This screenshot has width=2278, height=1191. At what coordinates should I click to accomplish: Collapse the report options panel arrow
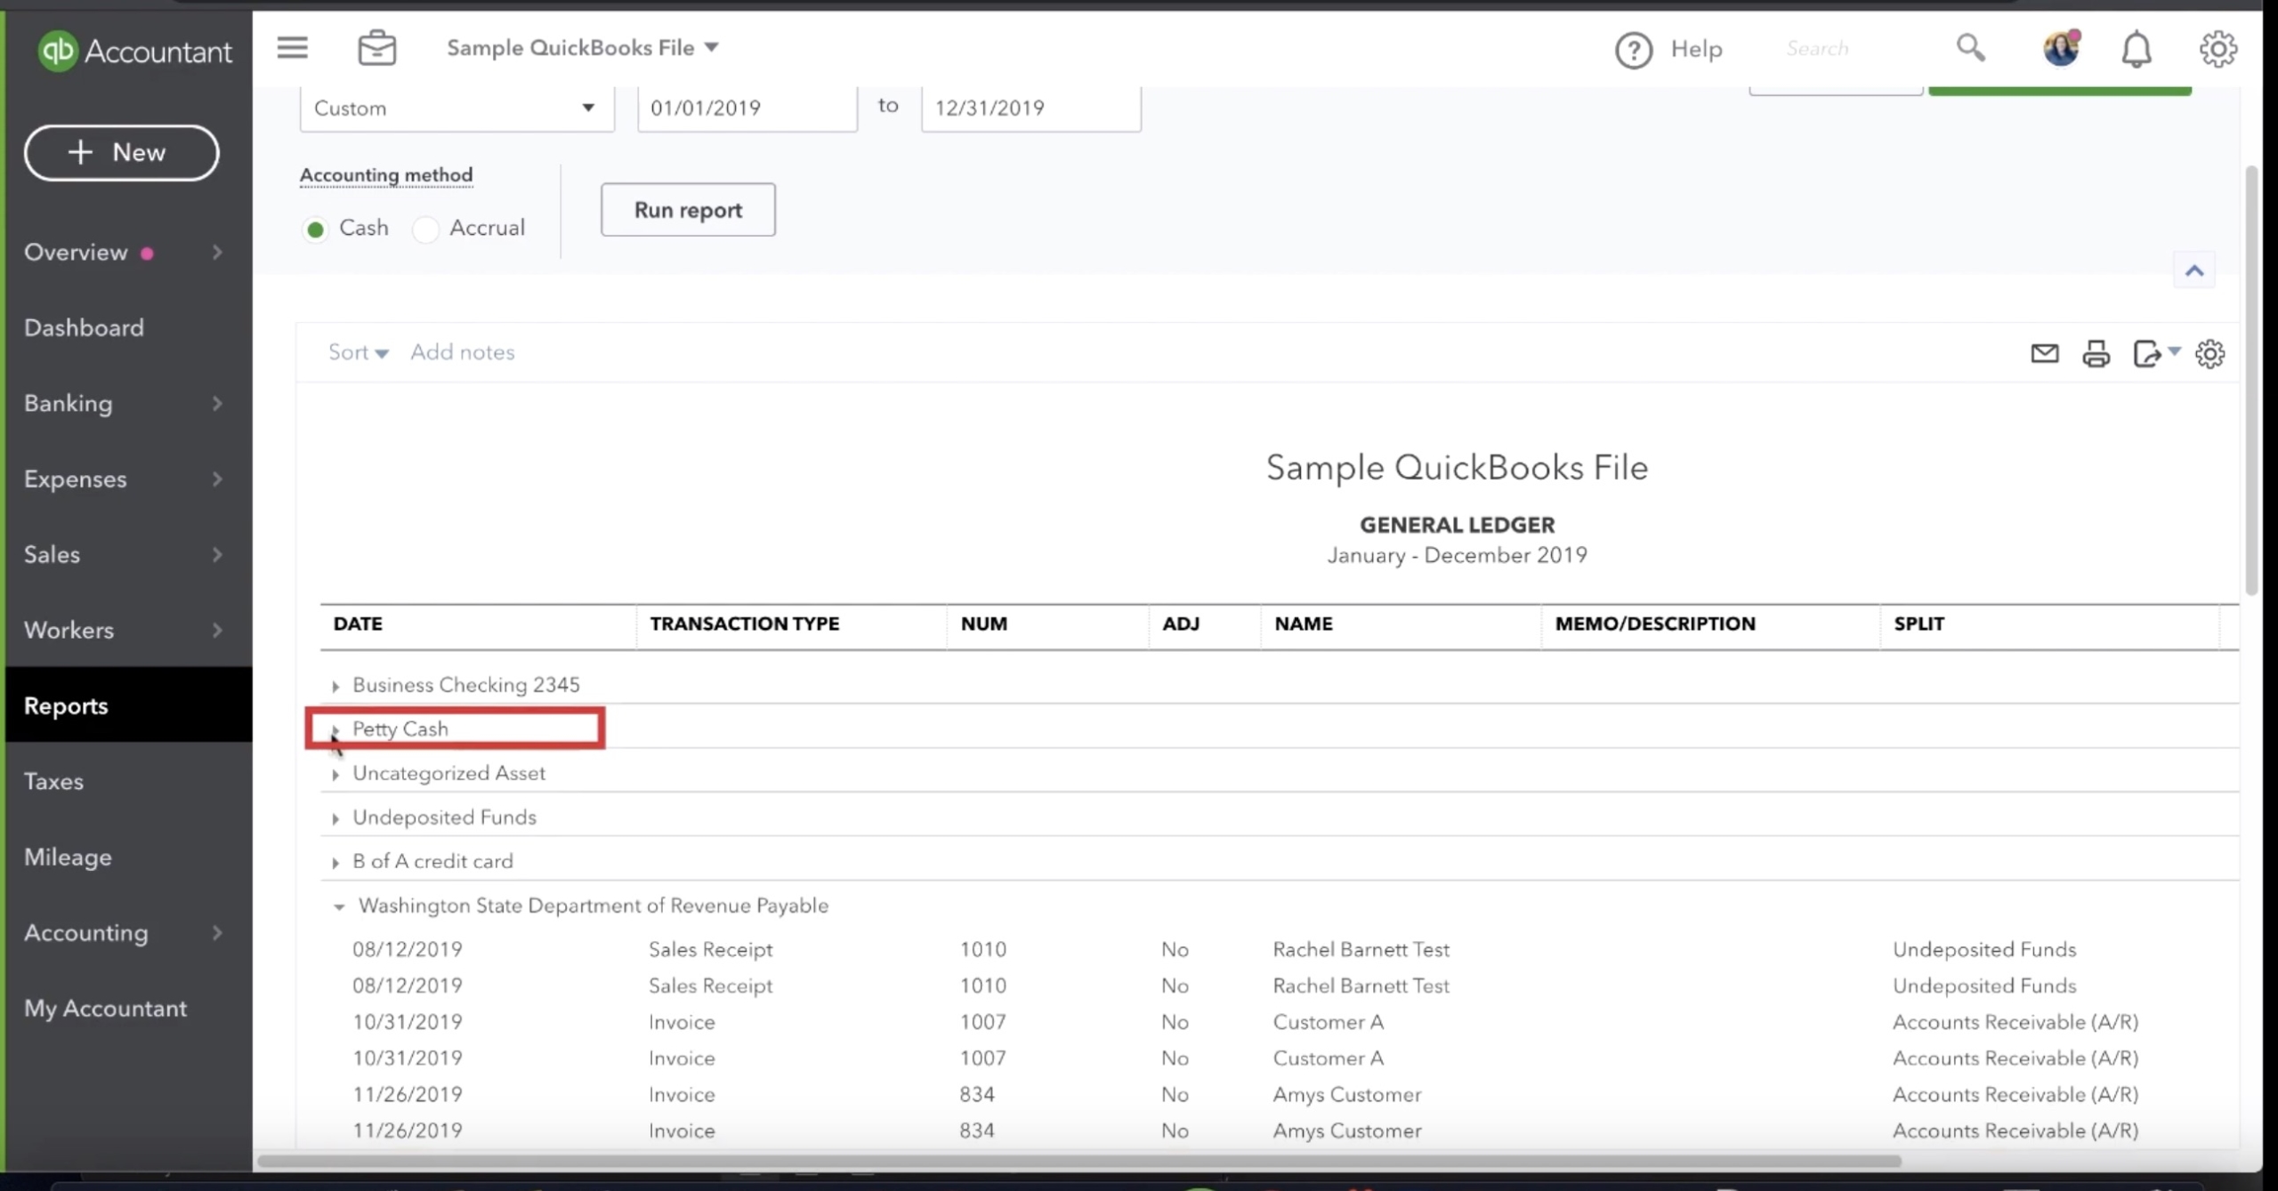2193,270
